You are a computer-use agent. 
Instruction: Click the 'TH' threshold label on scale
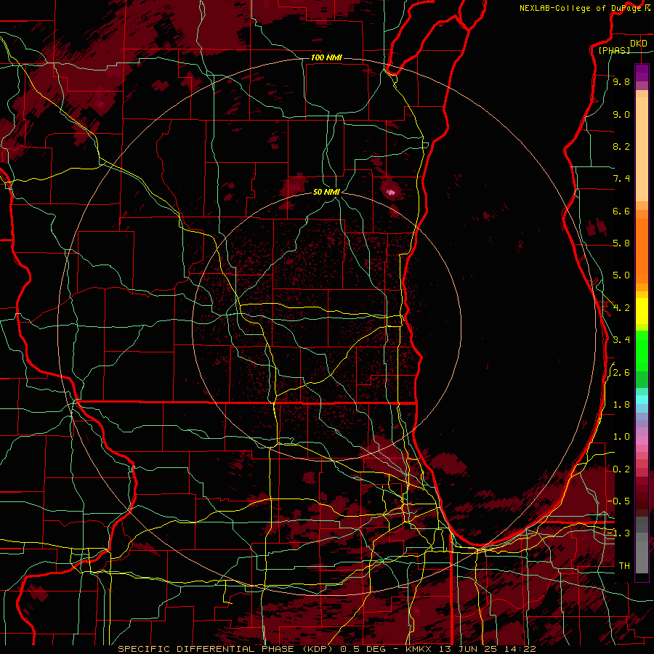click(x=624, y=566)
